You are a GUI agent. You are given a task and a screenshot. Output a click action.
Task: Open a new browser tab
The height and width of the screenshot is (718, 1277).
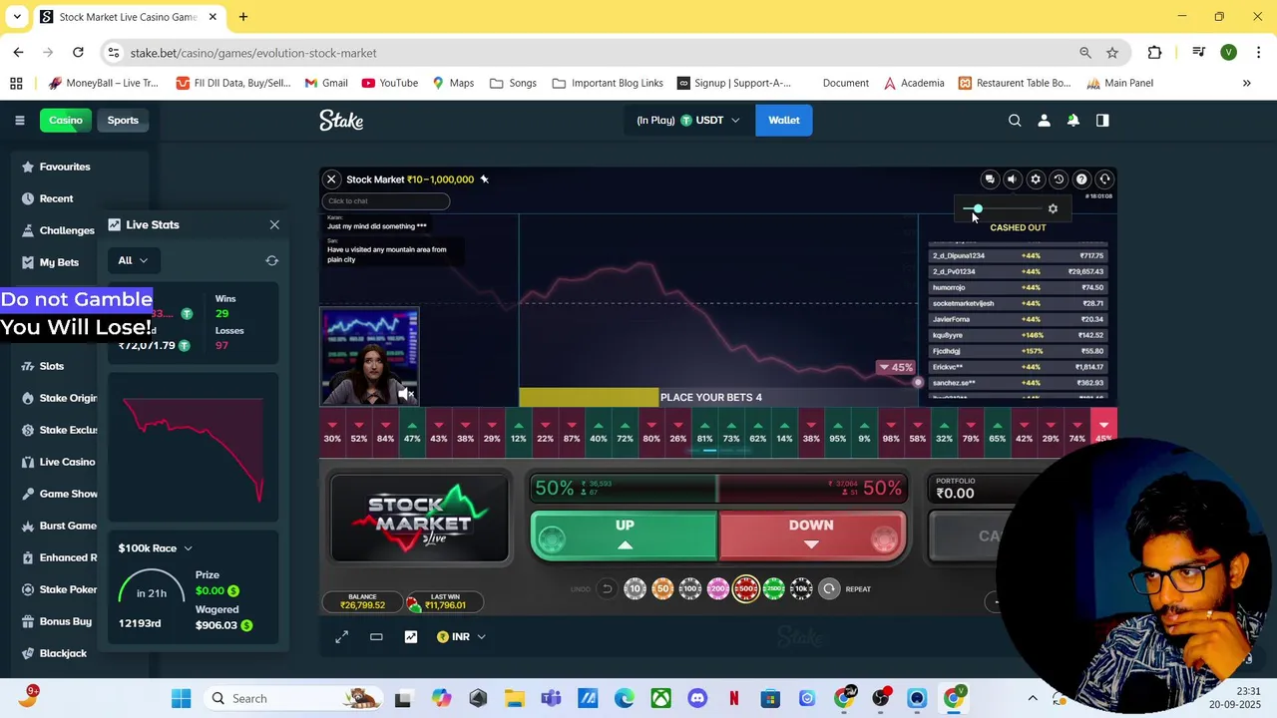(x=243, y=17)
